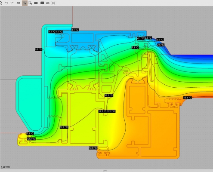
Task: Undo the last action
Action: pos(6,3)
